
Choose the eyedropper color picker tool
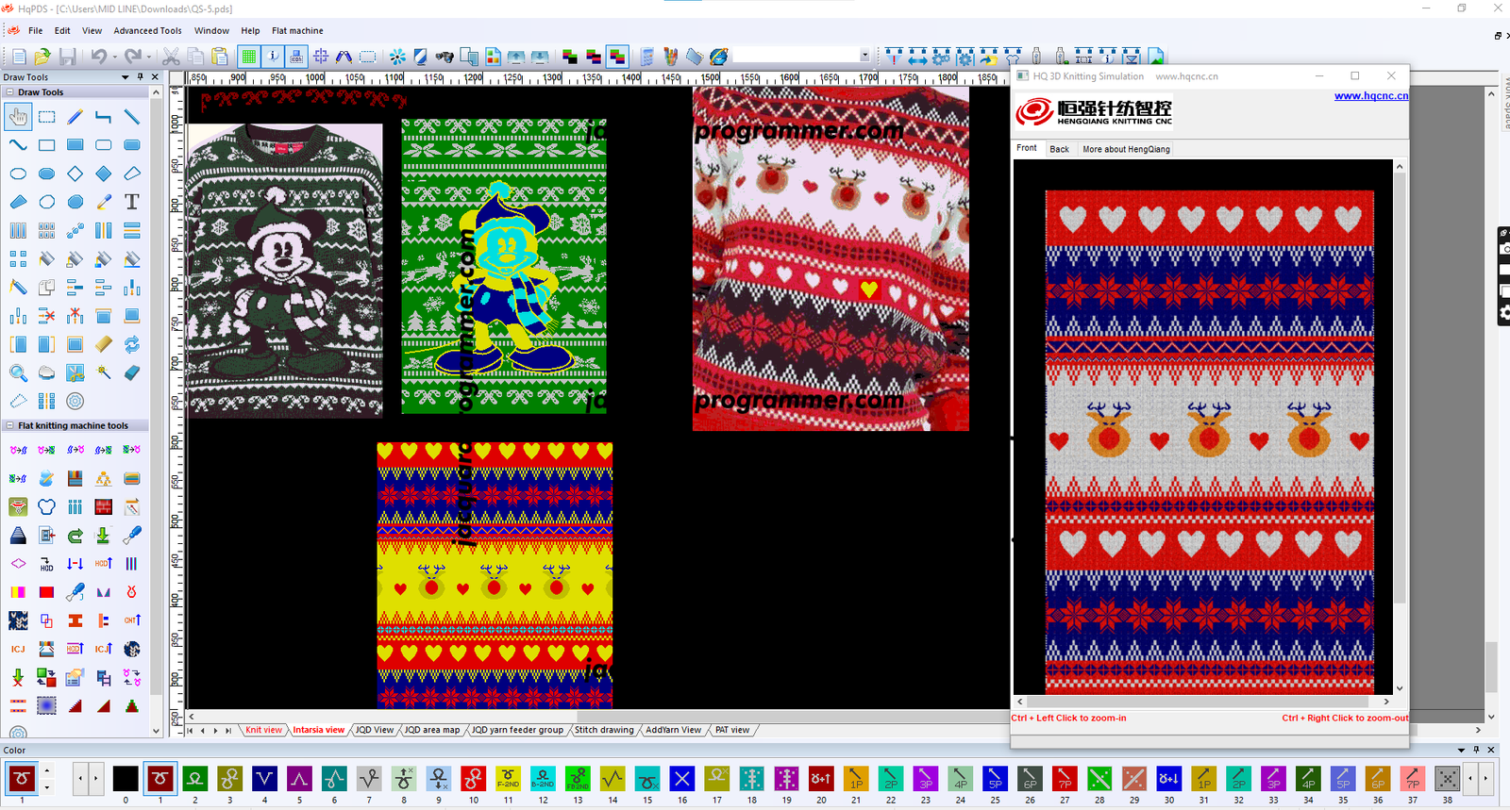pos(104,202)
